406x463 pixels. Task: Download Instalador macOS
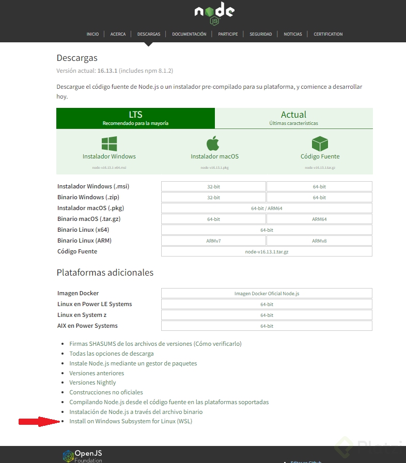click(x=214, y=156)
